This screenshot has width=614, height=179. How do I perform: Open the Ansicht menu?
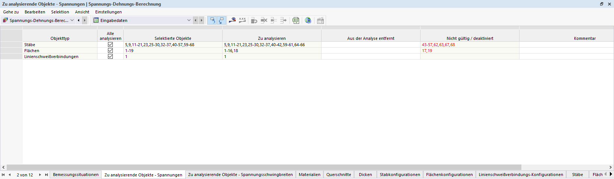click(82, 12)
